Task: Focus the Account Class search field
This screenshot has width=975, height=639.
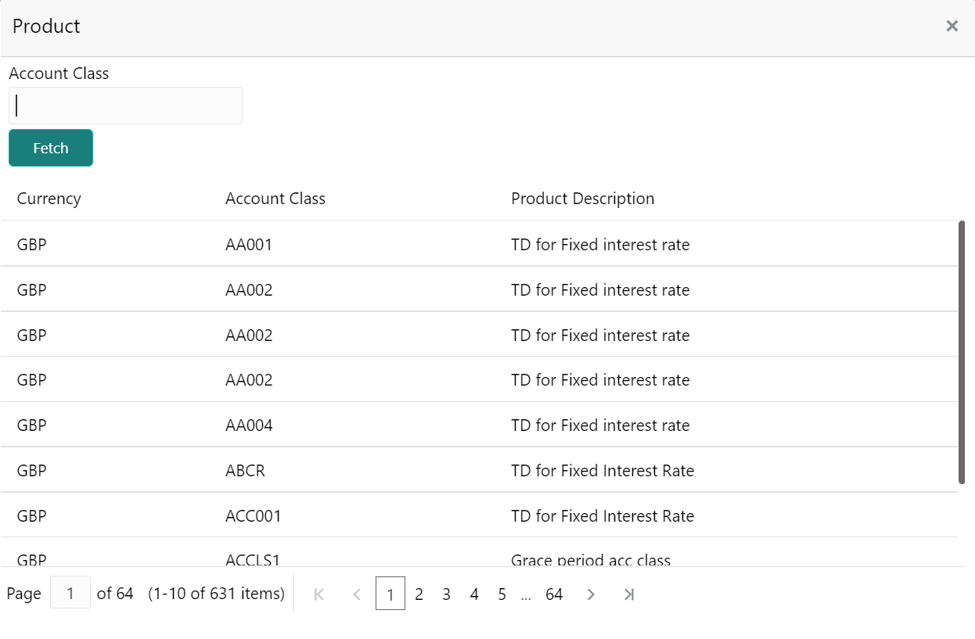Action: tap(125, 106)
